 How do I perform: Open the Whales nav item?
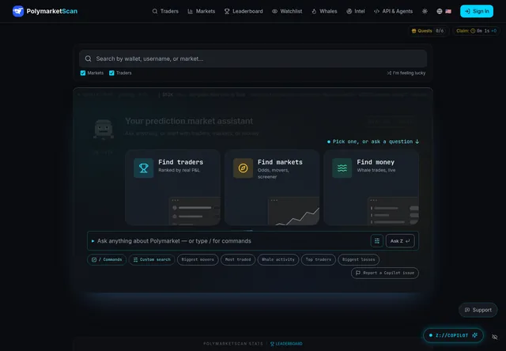pos(324,11)
